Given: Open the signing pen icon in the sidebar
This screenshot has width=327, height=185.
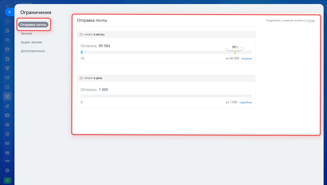Looking at the screenshot, I should coord(7,106).
